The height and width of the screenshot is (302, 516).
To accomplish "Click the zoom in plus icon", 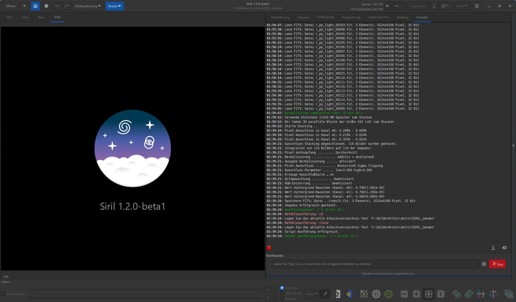I will click(416, 294).
